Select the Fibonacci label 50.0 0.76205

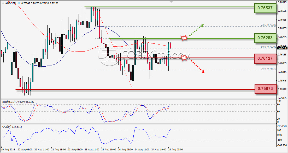click(268, 47)
